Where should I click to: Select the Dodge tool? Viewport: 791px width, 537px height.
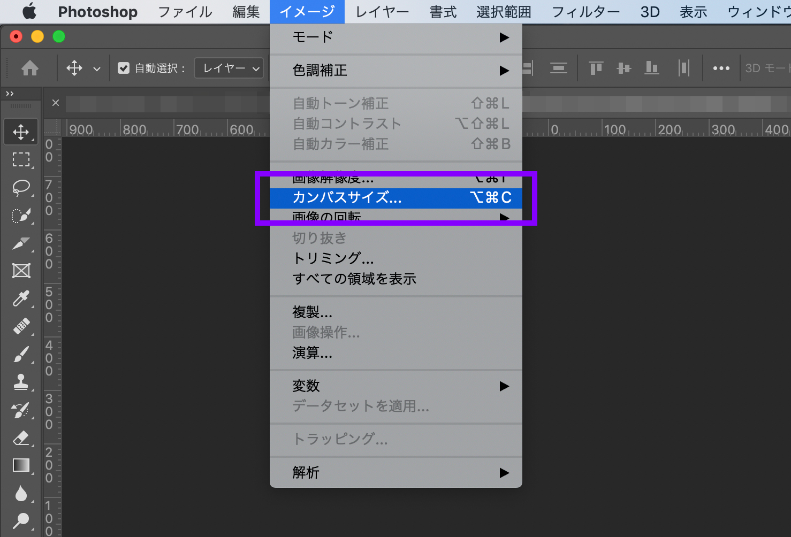(21, 520)
